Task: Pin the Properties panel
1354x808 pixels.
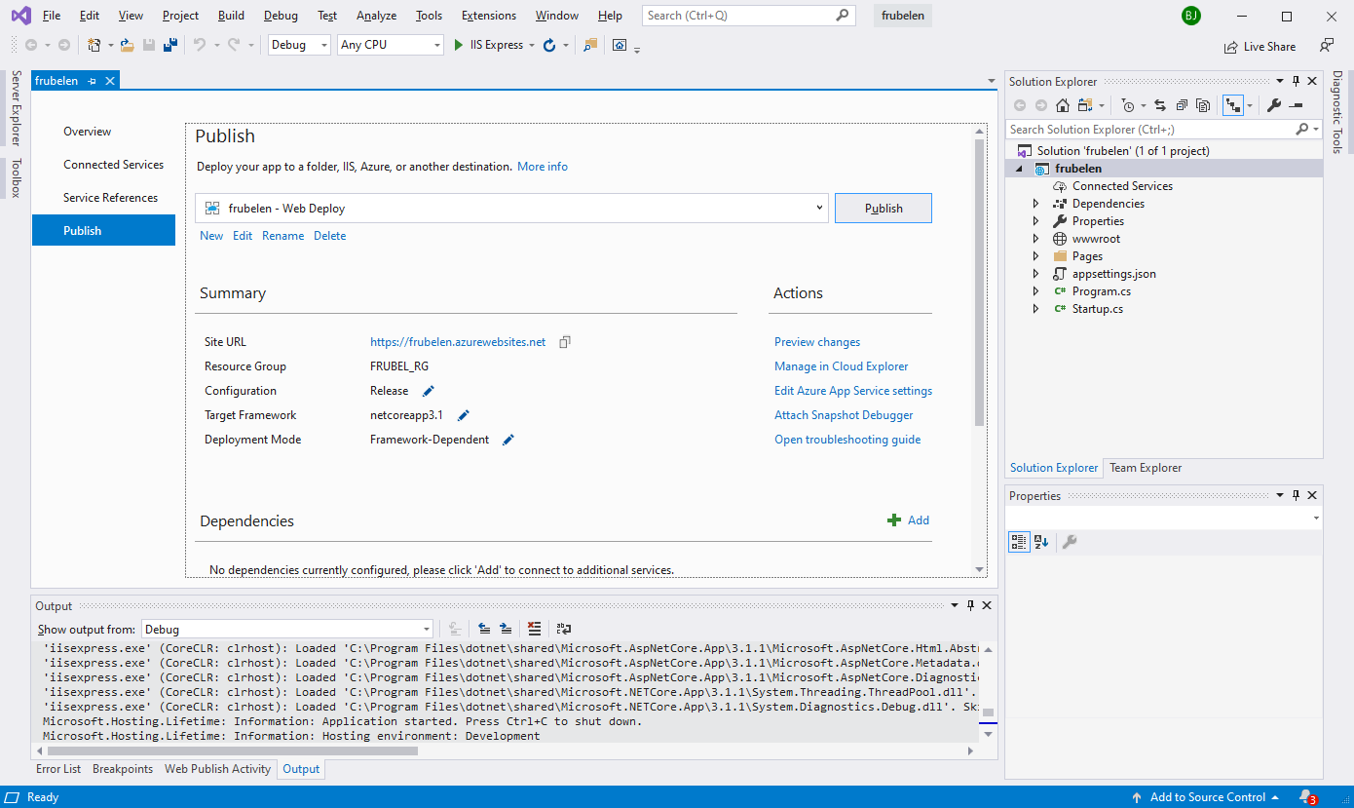Action: coord(1296,496)
